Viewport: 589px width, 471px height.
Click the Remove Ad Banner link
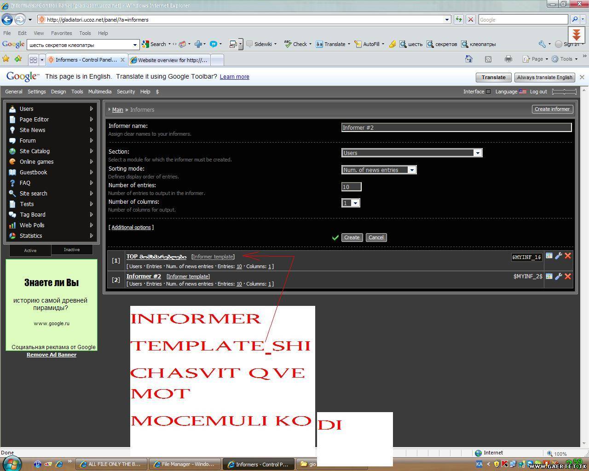tap(52, 355)
